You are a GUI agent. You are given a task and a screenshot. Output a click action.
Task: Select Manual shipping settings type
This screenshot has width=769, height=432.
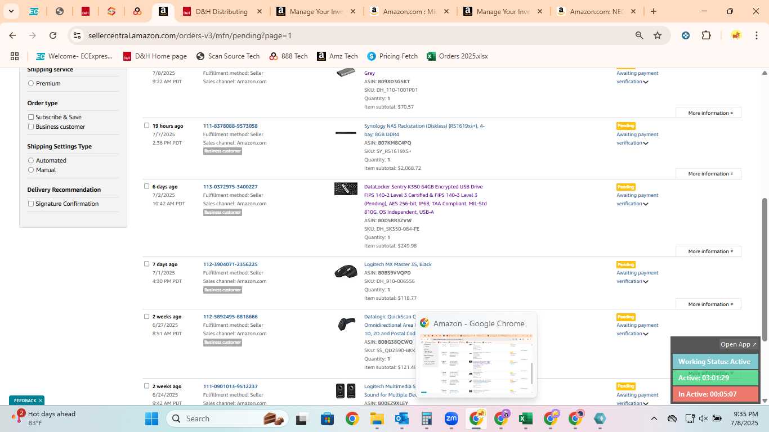click(31, 170)
